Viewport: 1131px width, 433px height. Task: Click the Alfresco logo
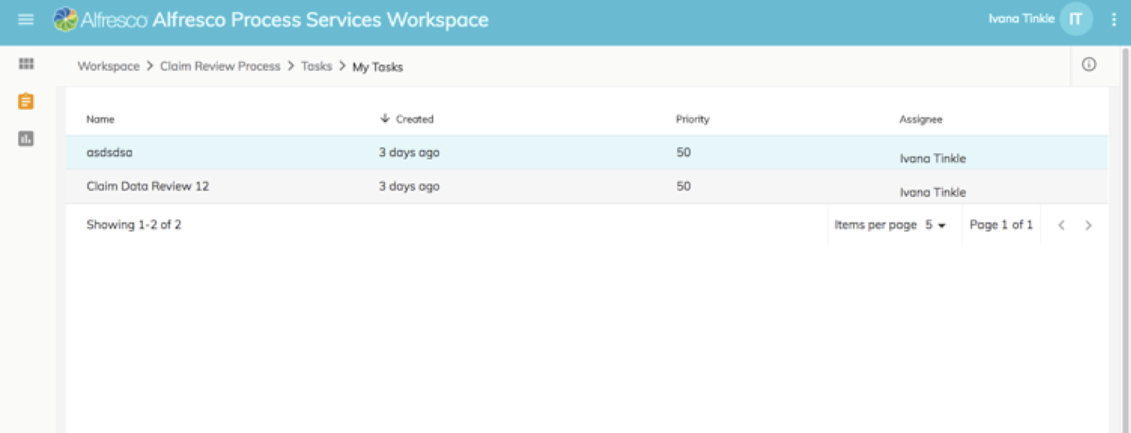(65, 19)
